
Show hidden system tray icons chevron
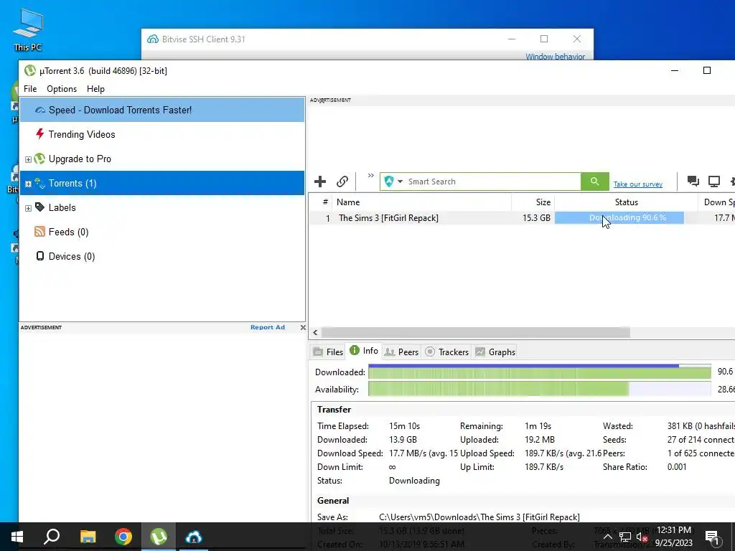click(x=607, y=537)
